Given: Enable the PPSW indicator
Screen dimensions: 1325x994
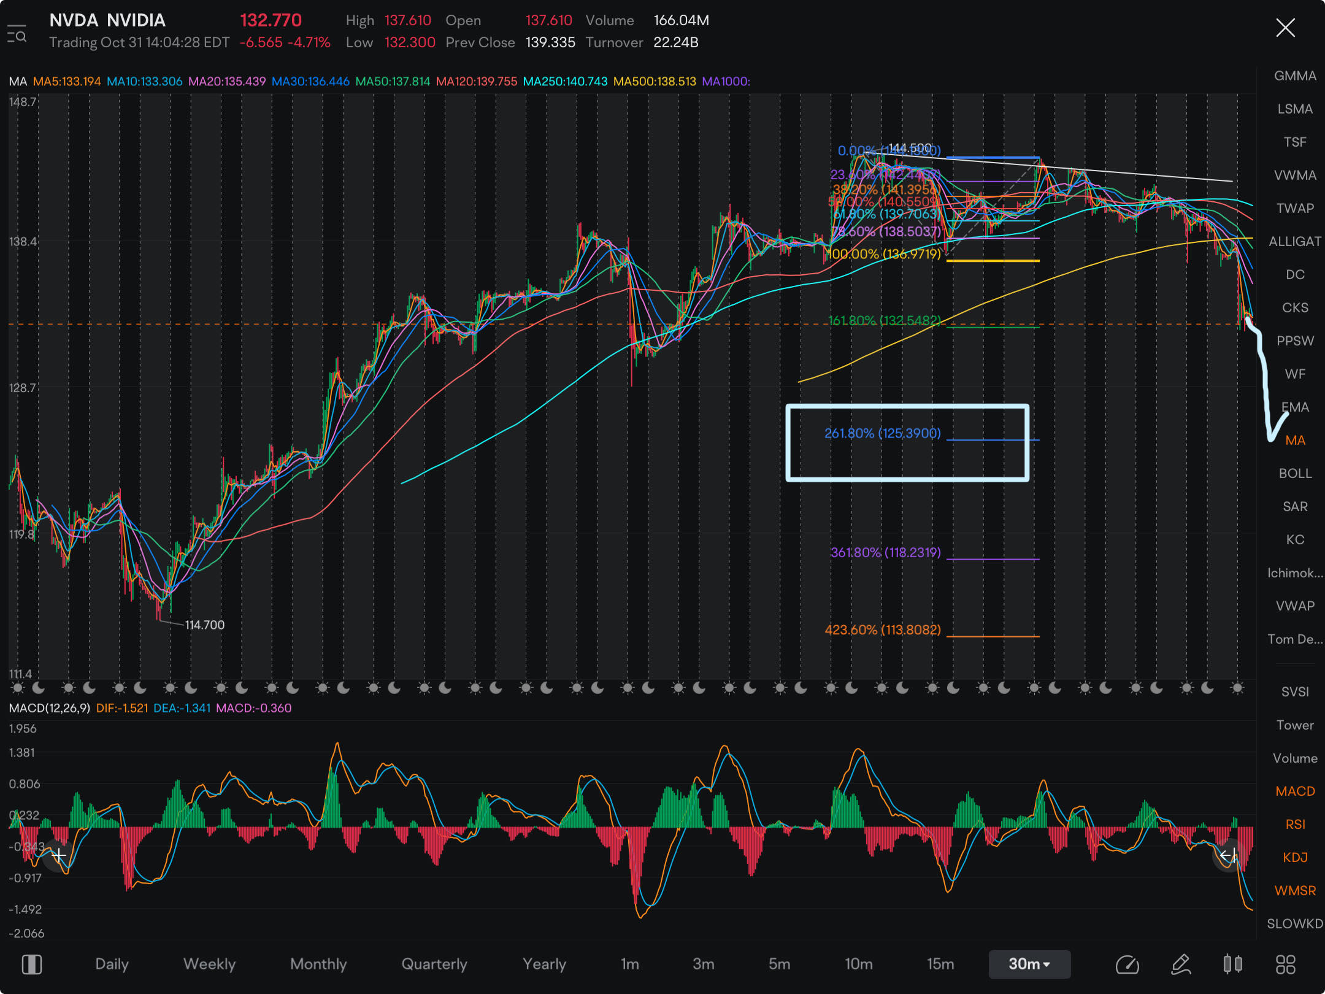Looking at the screenshot, I should pos(1295,341).
